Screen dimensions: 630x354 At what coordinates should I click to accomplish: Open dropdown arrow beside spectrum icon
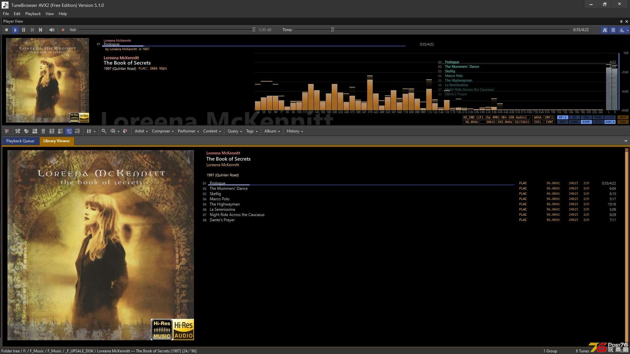click(x=628, y=30)
